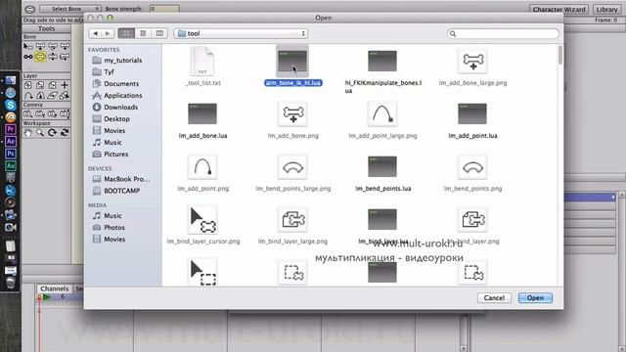The height and width of the screenshot is (352, 626).
Task: Select the Select Bone arrow tool
Action: [28, 47]
